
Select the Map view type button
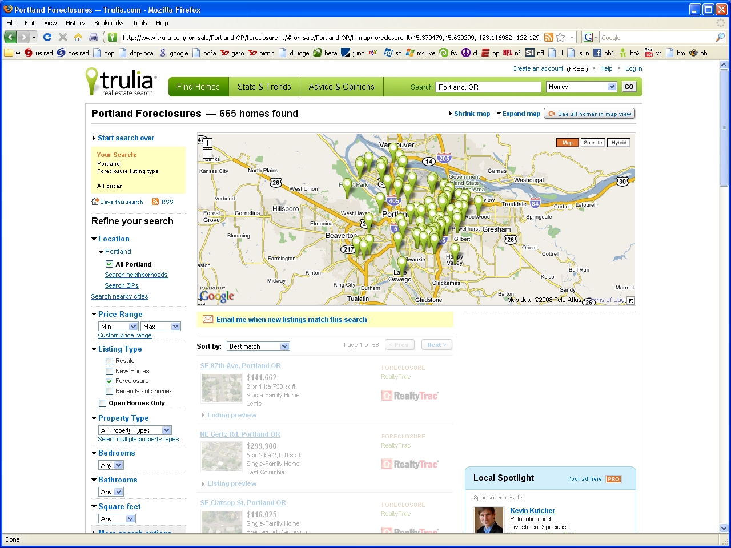point(568,143)
